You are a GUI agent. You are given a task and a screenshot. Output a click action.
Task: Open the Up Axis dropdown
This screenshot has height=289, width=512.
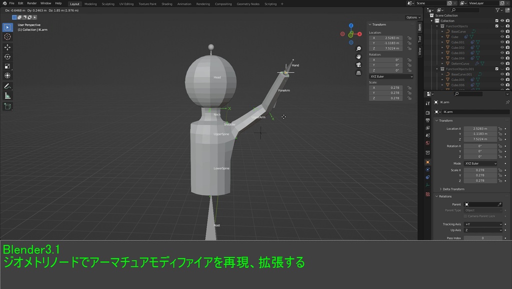(483, 230)
